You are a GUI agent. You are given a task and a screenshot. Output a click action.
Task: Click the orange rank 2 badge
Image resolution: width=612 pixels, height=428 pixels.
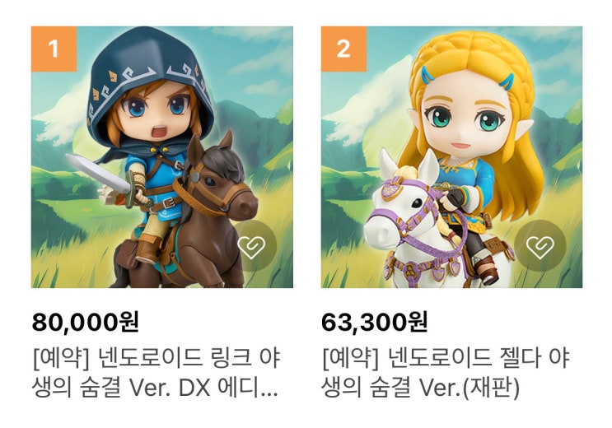click(x=343, y=49)
